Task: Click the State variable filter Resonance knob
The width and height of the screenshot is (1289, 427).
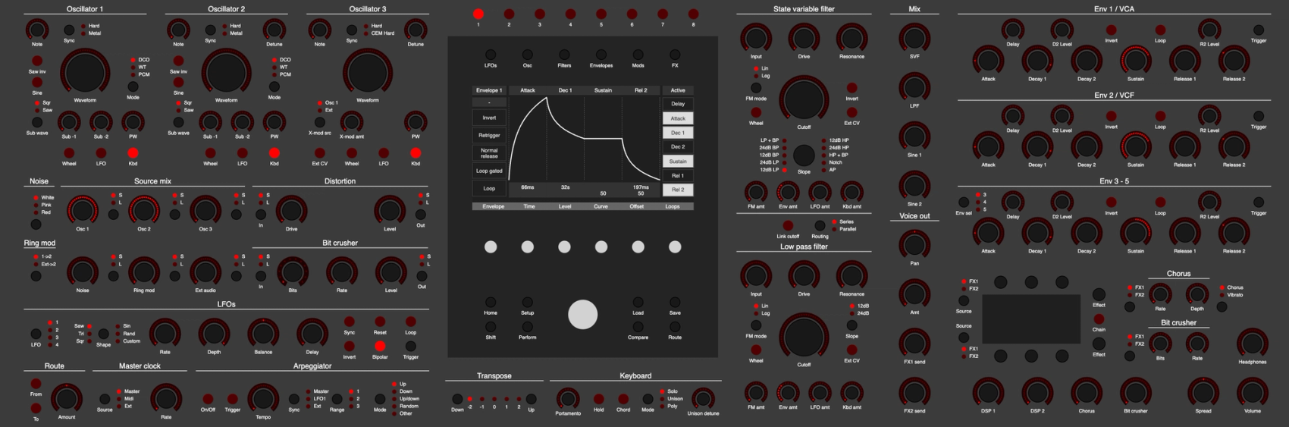Action: [851, 38]
